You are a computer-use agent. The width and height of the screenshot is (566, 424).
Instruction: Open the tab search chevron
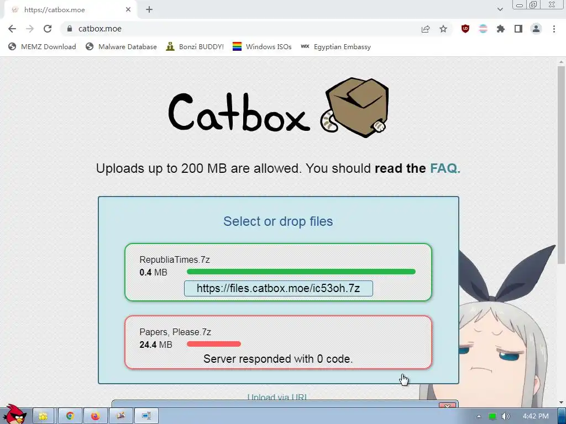[500, 9]
